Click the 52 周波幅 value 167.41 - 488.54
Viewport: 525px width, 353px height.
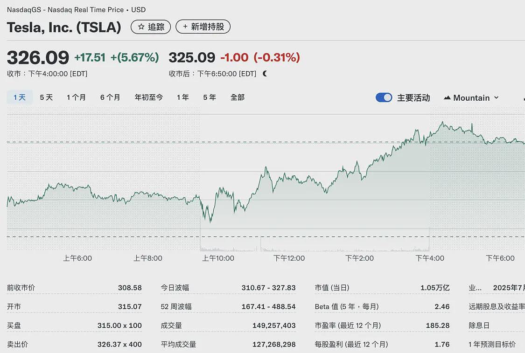click(x=268, y=306)
